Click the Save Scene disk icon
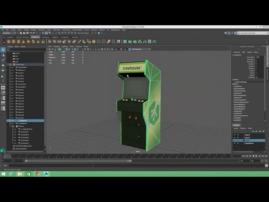Image resolution: width=269 pixels, height=202 pixels. coord(27,33)
